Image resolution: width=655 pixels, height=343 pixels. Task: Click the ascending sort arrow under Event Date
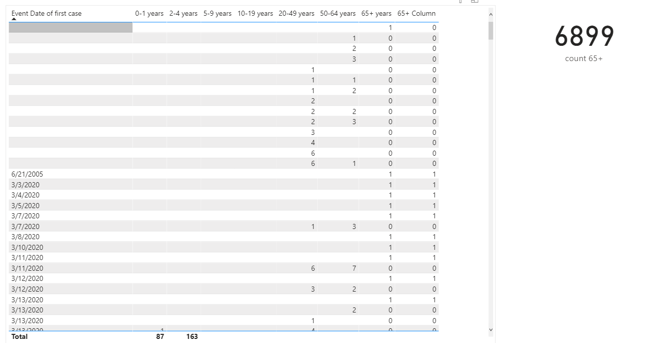[x=14, y=19]
